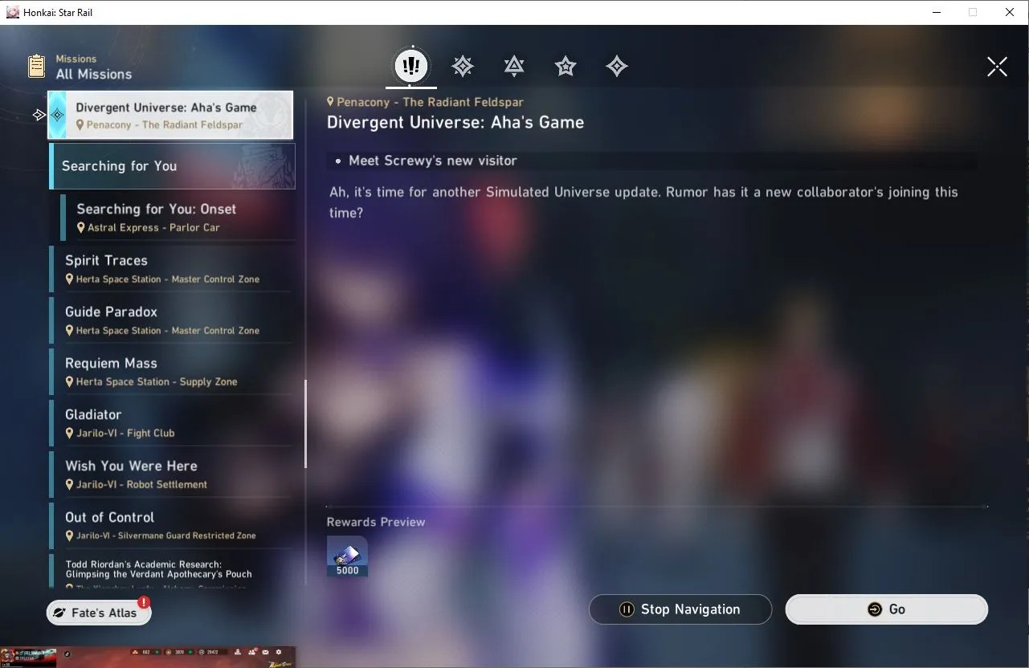The height and width of the screenshot is (668, 1029).
Task: Click 'Jarilo-VI - Robot Settlement' location text
Action: tap(141, 485)
